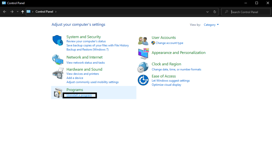Maximize the Control Panel window
The height and width of the screenshot is (152, 272).
257,3
